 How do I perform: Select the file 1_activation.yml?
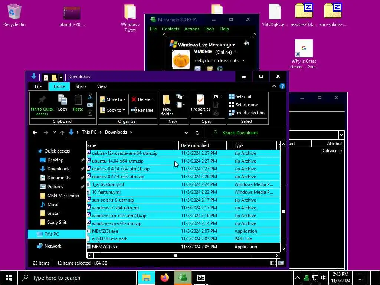coord(183,184)
